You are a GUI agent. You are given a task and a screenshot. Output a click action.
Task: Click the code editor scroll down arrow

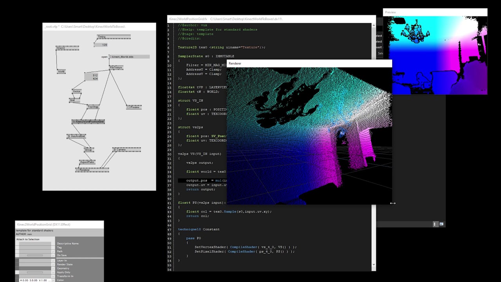[373, 265]
